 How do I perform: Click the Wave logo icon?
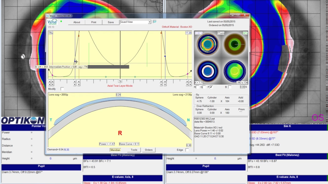53,22
